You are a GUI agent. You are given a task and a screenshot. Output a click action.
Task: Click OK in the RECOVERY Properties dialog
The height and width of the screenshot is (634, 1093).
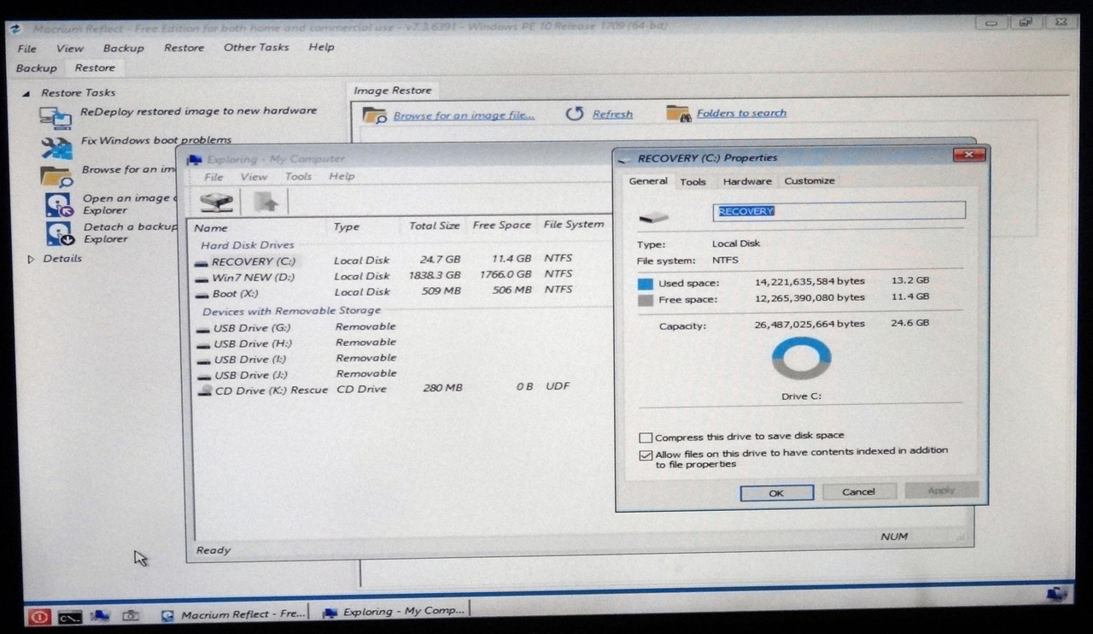tap(776, 493)
